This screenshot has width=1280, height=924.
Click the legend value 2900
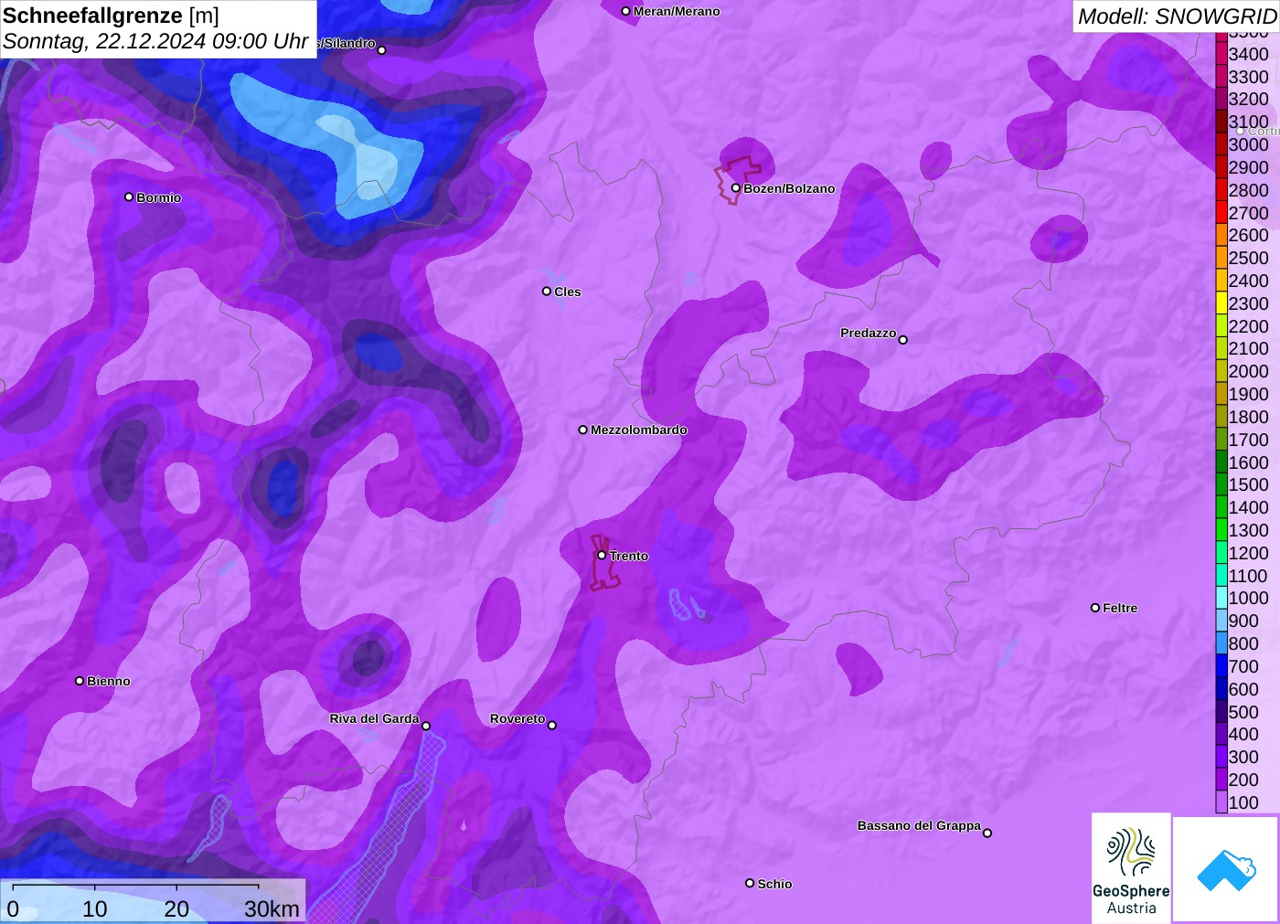pyautogui.click(x=1248, y=167)
